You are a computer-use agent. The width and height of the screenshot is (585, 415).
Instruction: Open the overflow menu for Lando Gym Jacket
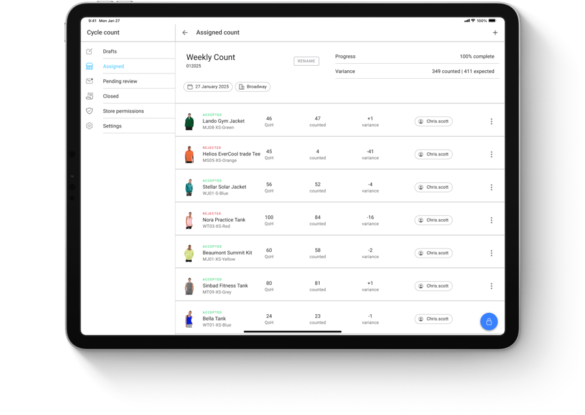491,121
